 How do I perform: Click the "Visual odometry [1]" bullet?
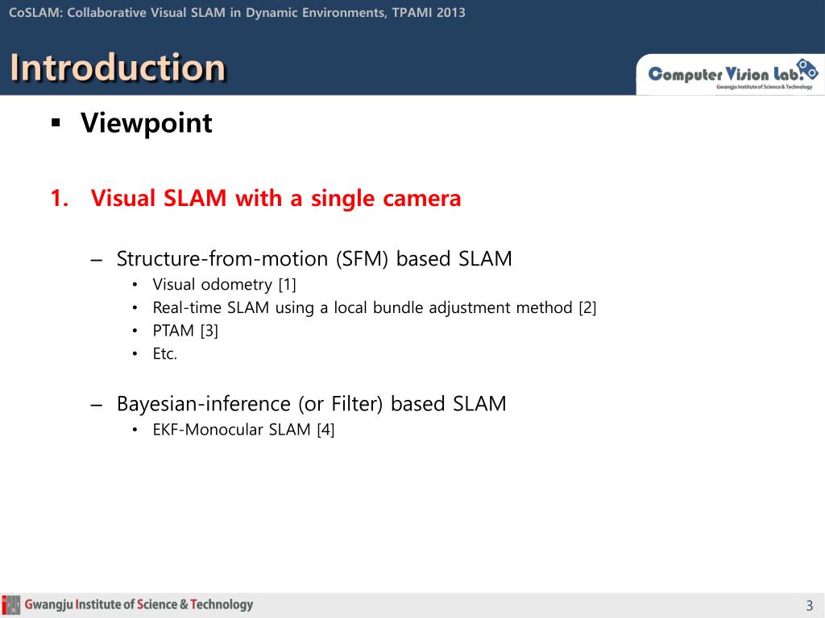224,284
